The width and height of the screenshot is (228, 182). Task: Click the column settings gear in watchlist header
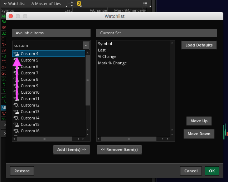144,11
